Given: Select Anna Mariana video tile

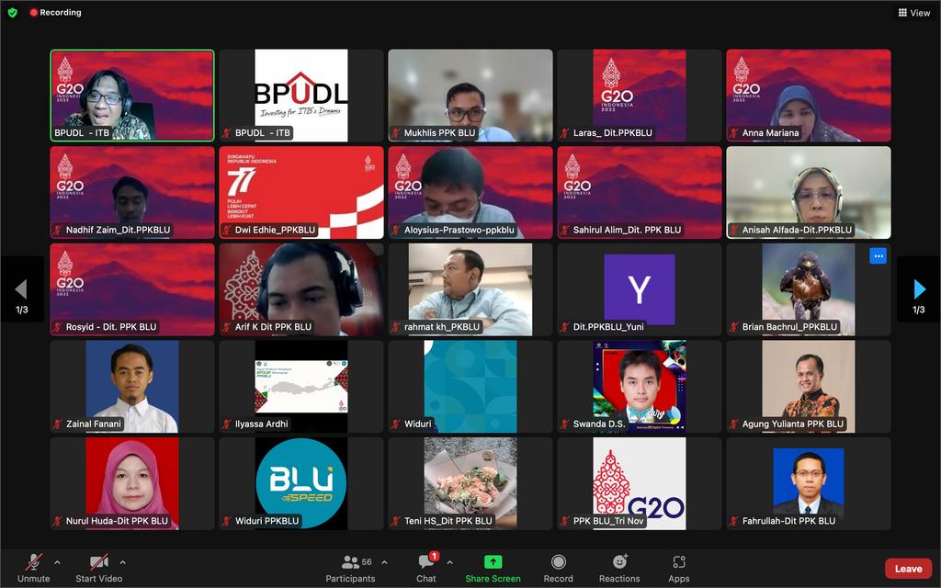Looking at the screenshot, I should tap(809, 96).
